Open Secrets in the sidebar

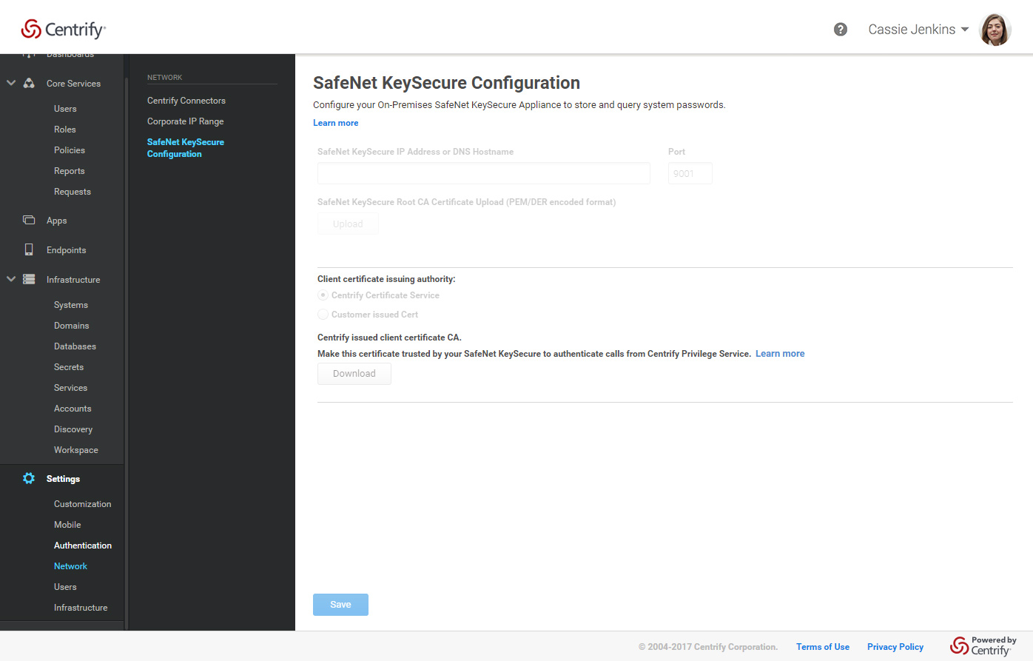69,367
